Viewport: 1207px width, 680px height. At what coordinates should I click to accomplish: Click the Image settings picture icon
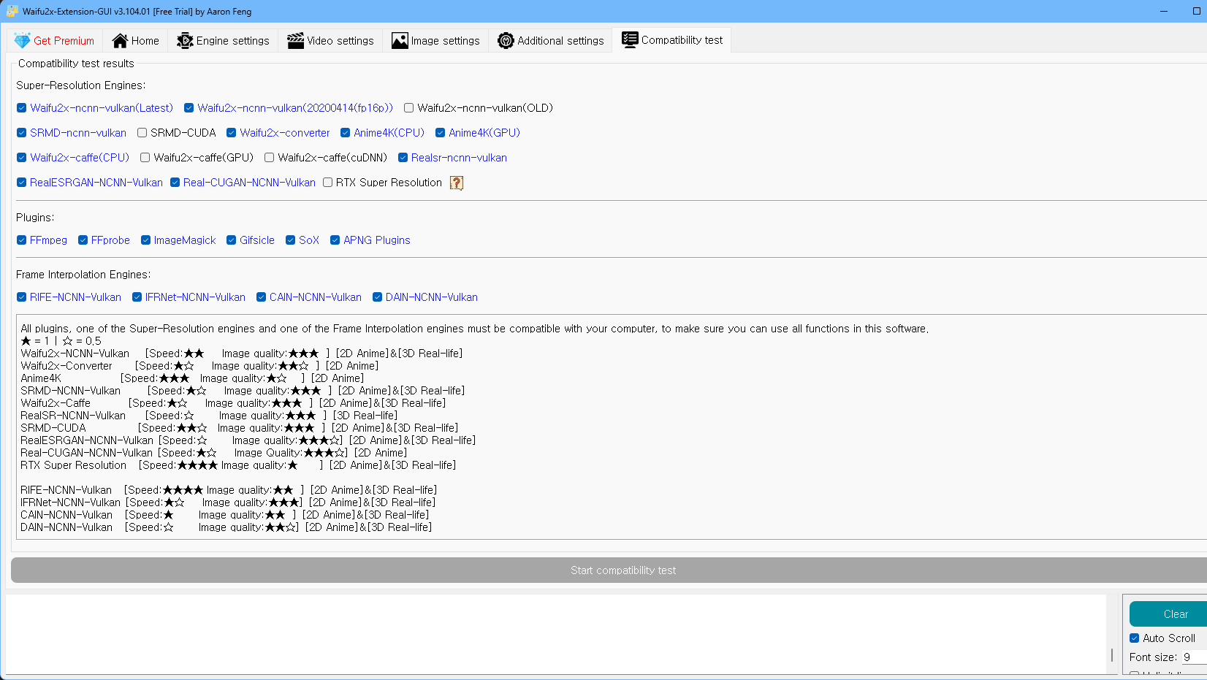400,41
